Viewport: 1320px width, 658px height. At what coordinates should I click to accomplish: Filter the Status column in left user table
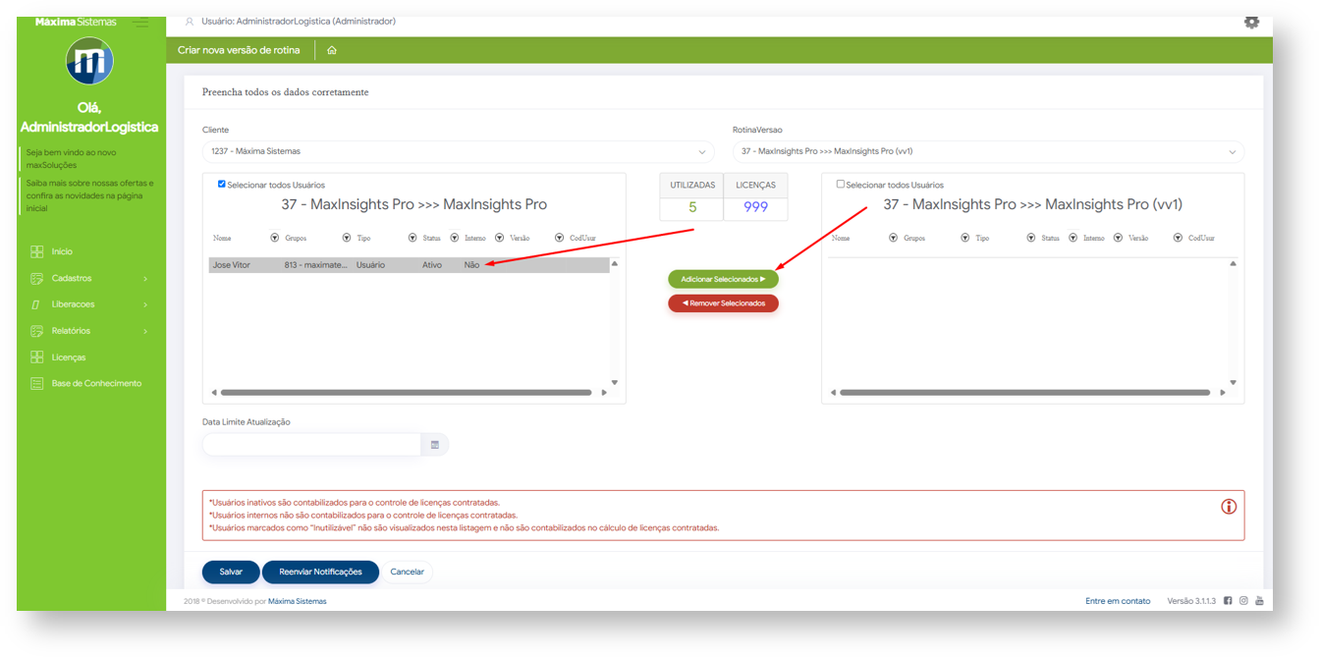point(455,239)
